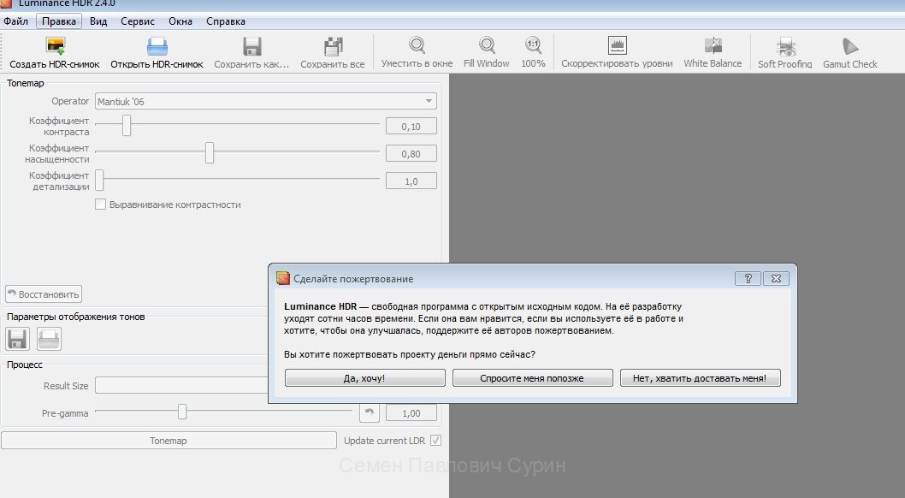This screenshot has height=498, width=905.
Task: Click the detail value field 1,0
Action: tap(411, 181)
